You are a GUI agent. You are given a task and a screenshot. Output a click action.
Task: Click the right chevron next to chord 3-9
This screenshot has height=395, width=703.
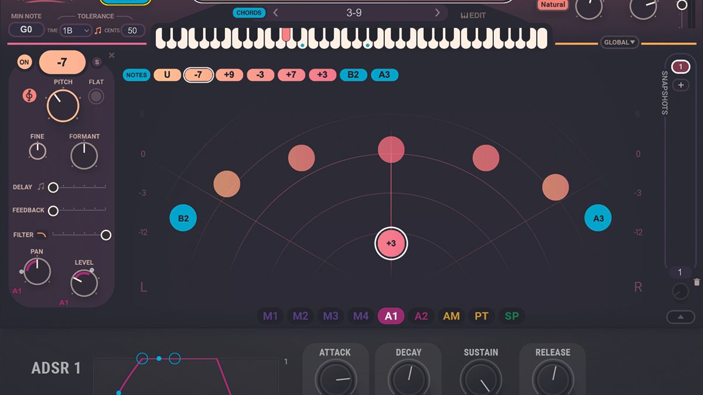point(438,12)
